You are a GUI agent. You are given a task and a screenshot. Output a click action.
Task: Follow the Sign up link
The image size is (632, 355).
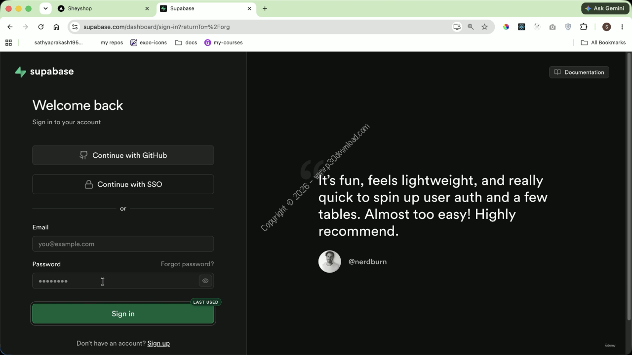(x=158, y=343)
